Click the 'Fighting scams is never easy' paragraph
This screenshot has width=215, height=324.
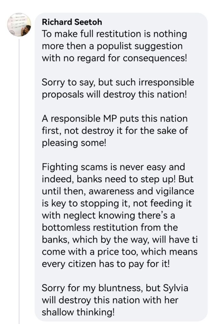click(120, 215)
